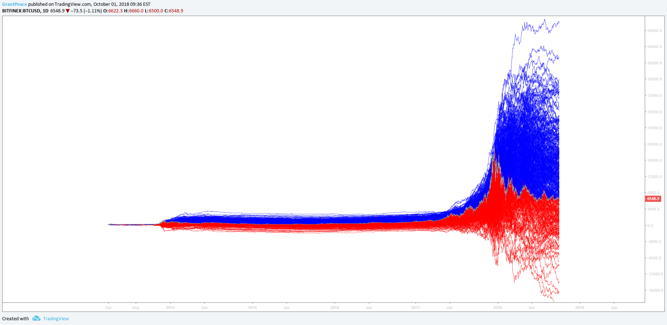Screen dimensions: 667x325
Task: Click the 0.0 price axis label
Action: 650,226
